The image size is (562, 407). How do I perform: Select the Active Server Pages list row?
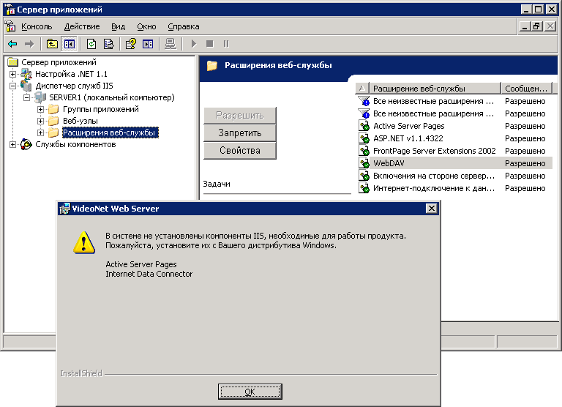point(454,126)
